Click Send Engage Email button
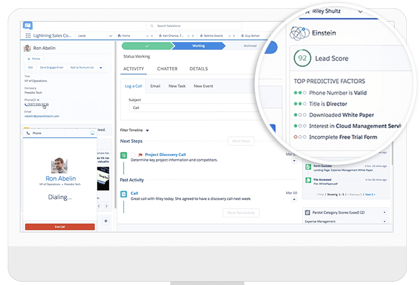This screenshot has height=285, width=420. (x=52, y=68)
